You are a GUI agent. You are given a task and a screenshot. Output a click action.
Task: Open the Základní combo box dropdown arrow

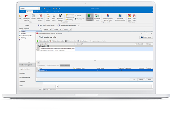click(x=39, y=8)
